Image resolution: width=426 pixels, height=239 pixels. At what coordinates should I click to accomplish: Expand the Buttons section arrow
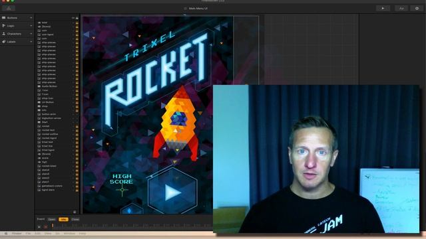31,18
